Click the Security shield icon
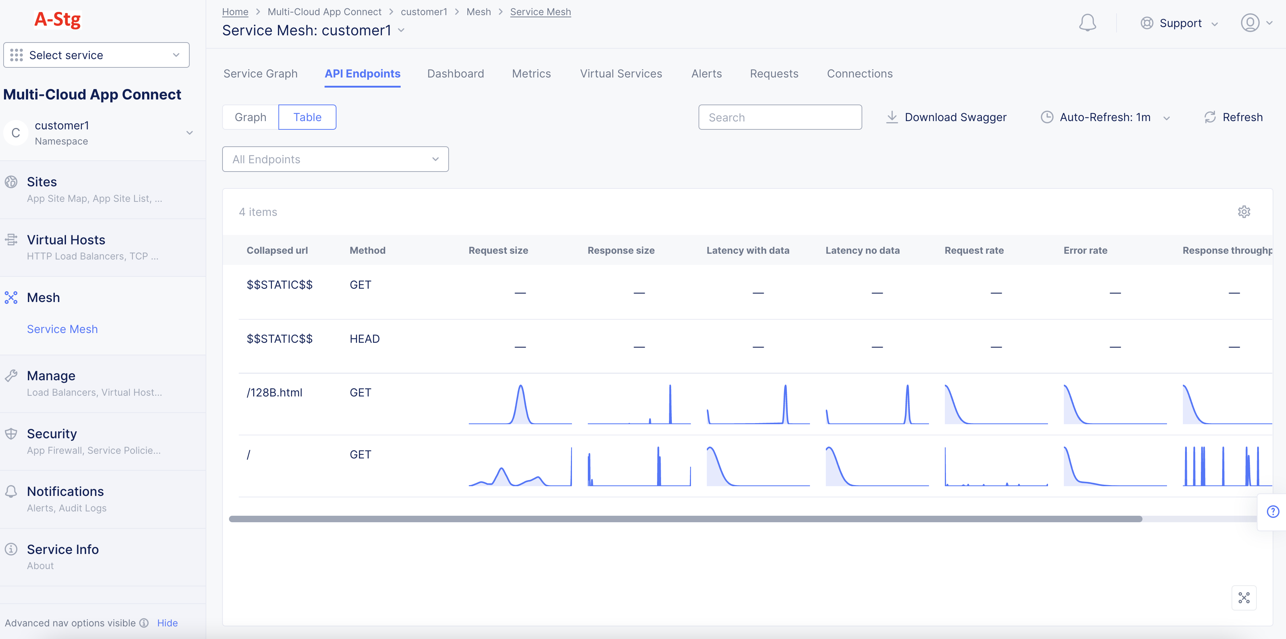 (12, 434)
